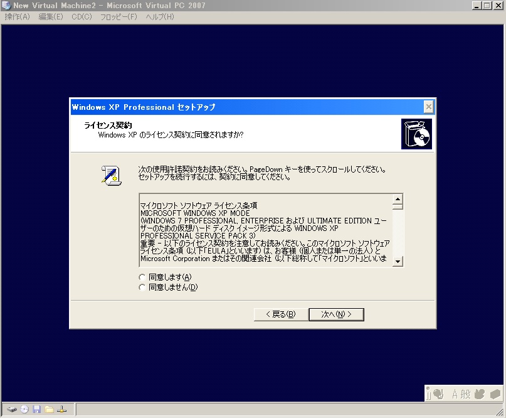506x418 pixels.
Task: Click the '< 戻る(B)' back button
Action: click(281, 314)
